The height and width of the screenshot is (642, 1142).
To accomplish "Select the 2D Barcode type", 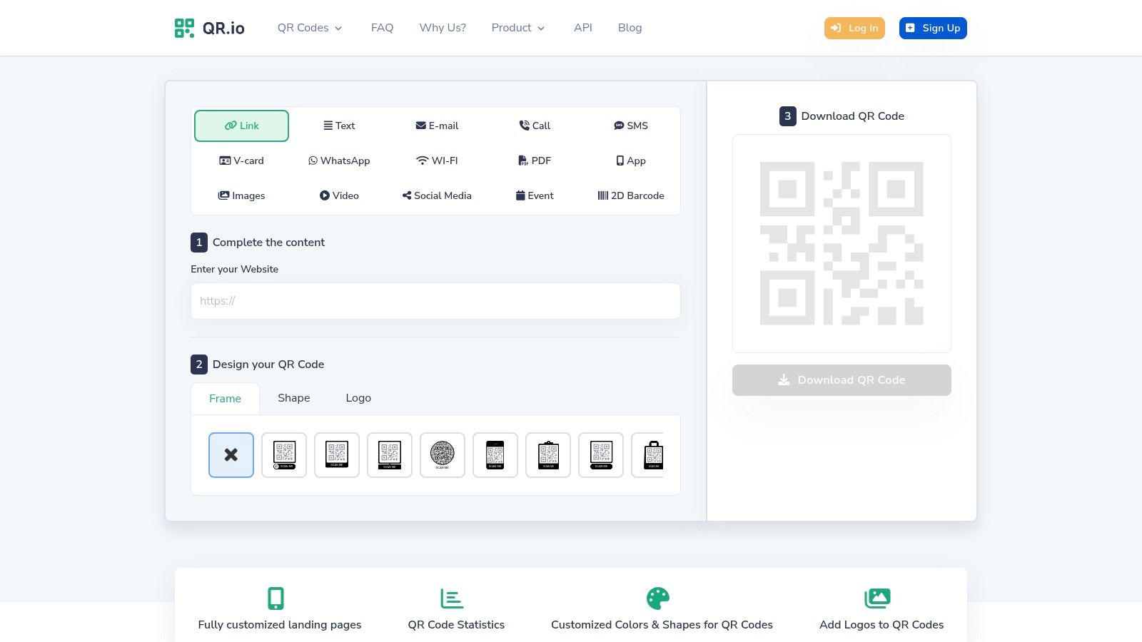I will point(631,195).
